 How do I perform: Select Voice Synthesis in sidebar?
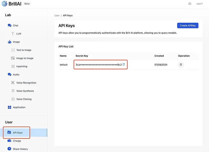tap(25, 91)
